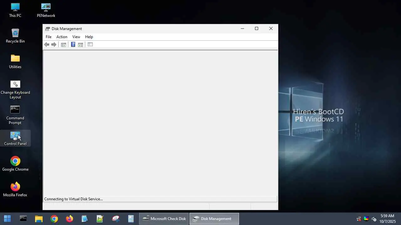The width and height of the screenshot is (401, 225).
Task: Open the Help menu
Action: (x=89, y=37)
